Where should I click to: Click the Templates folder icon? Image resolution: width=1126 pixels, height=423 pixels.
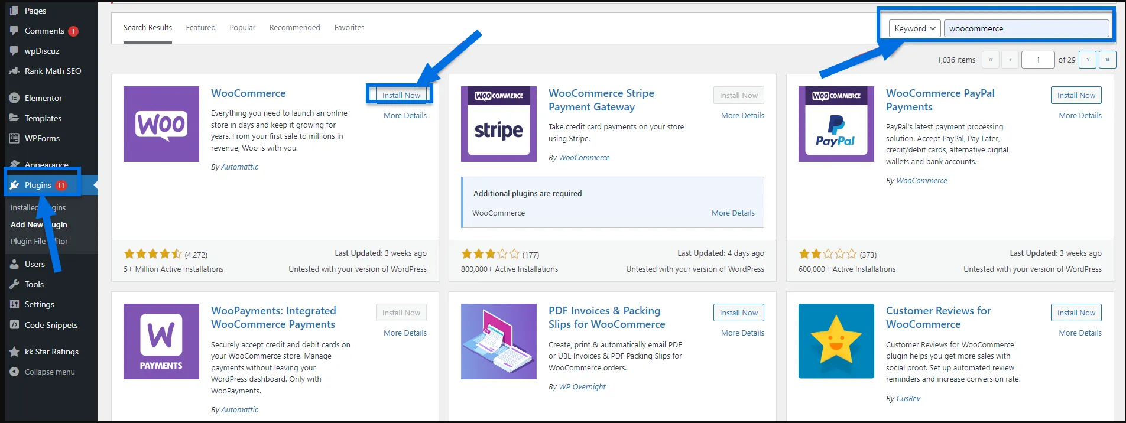coord(14,118)
